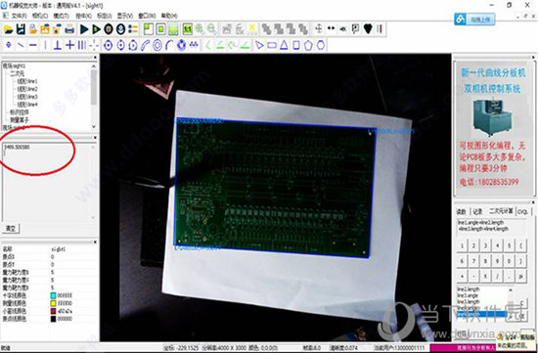Click the cyan crosshair color swatch

tap(53, 295)
